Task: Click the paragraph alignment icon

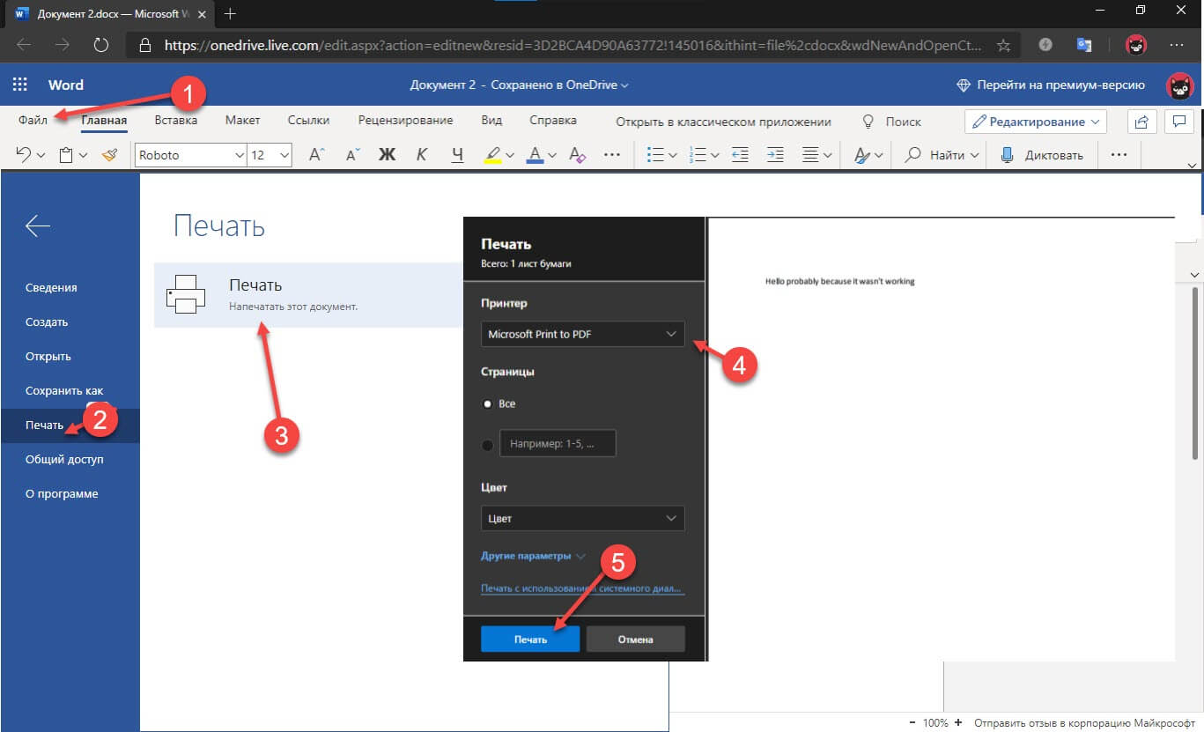Action: pos(811,155)
